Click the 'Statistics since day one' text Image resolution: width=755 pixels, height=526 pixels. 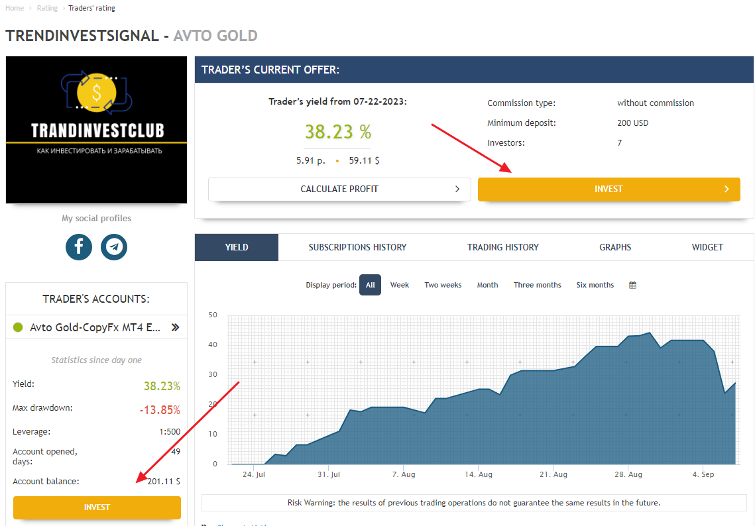tap(96, 360)
